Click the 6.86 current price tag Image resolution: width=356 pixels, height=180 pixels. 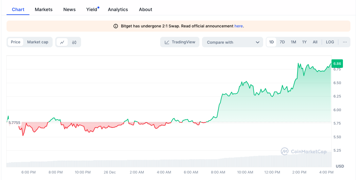pyautogui.click(x=337, y=64)
